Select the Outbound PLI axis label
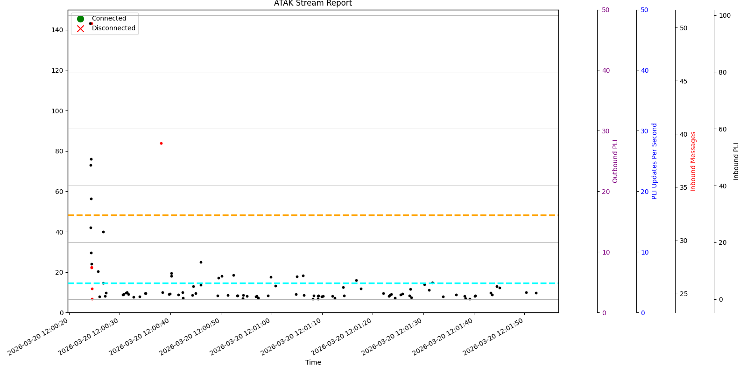 [x=615, y=161]
